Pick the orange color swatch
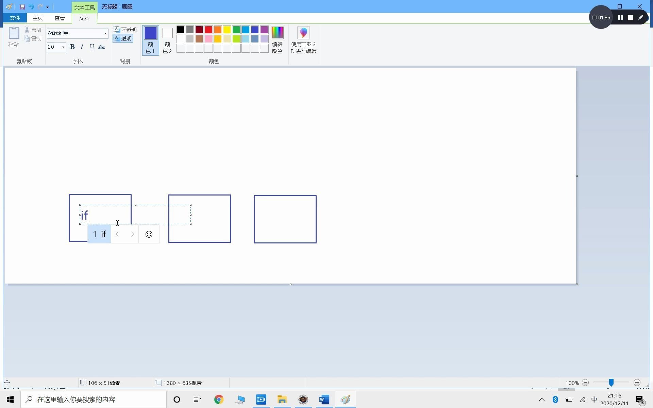This screenshot has width=653, height=408. pos(218,30)
